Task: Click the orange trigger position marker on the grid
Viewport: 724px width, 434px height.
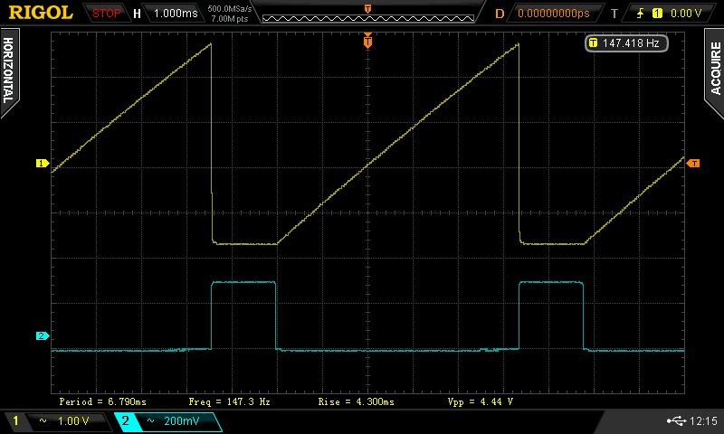Action: click(367, 41)
